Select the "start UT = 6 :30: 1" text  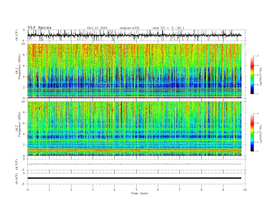(x=168, y=28)
